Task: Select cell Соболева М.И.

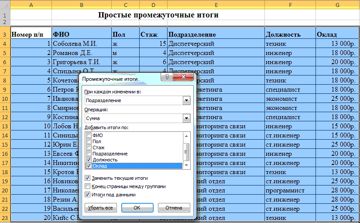Action: 82,43
